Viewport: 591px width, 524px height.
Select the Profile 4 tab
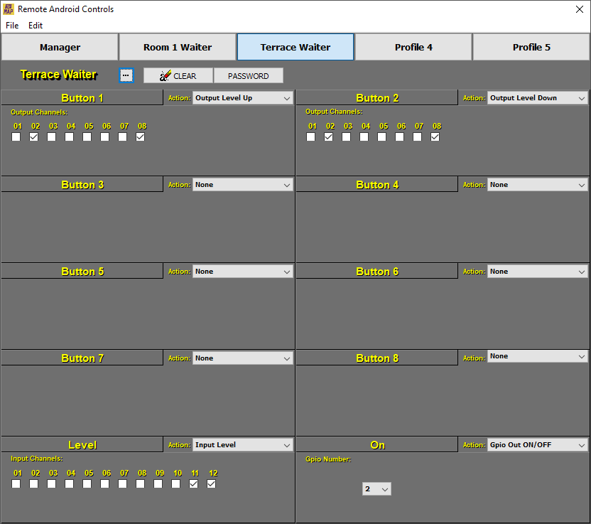[413, 47]
